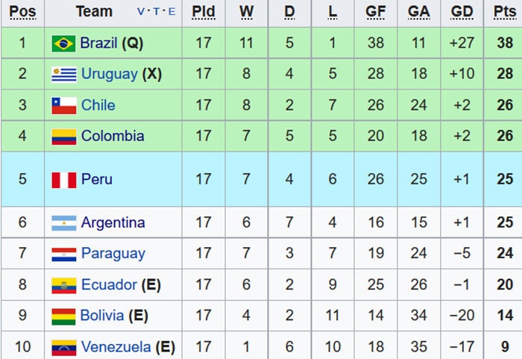Follow the Argentina team link
The width and height of the screenshot is (522, 359).
(113, 223)
